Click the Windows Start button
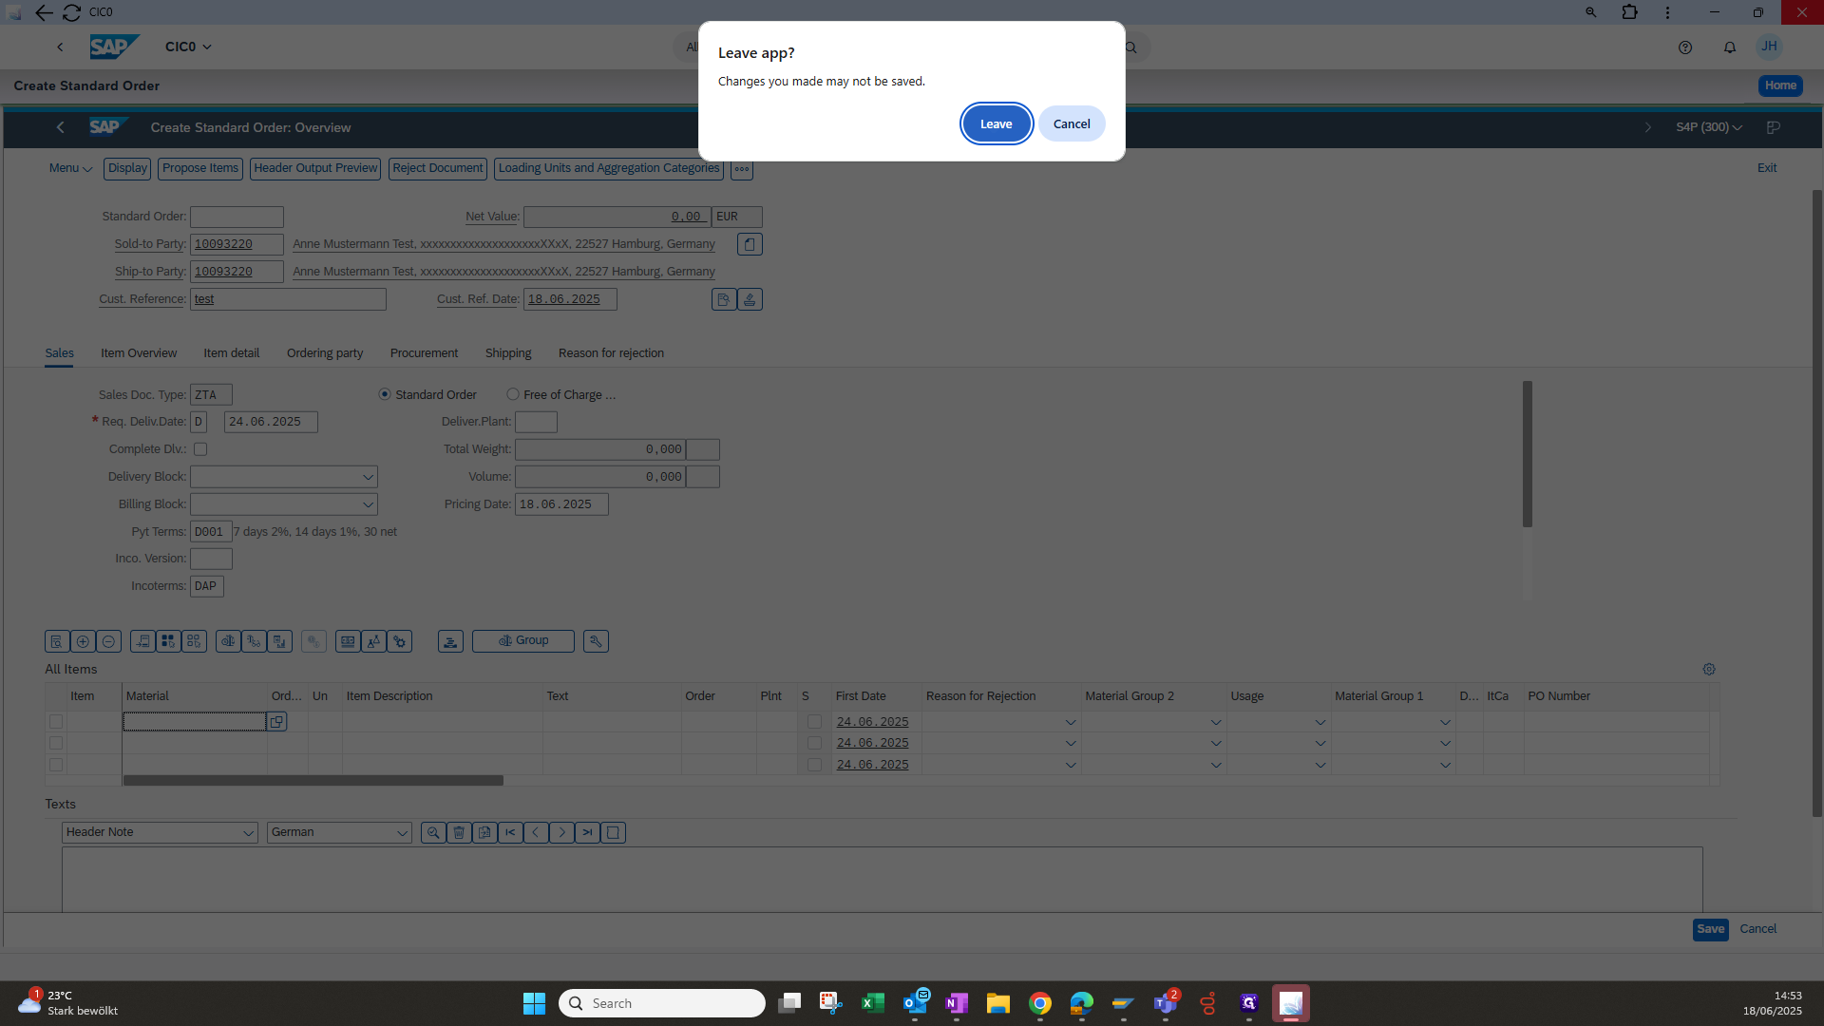This screenshot has height=1026, width=1824. (x=534, y=1004)
